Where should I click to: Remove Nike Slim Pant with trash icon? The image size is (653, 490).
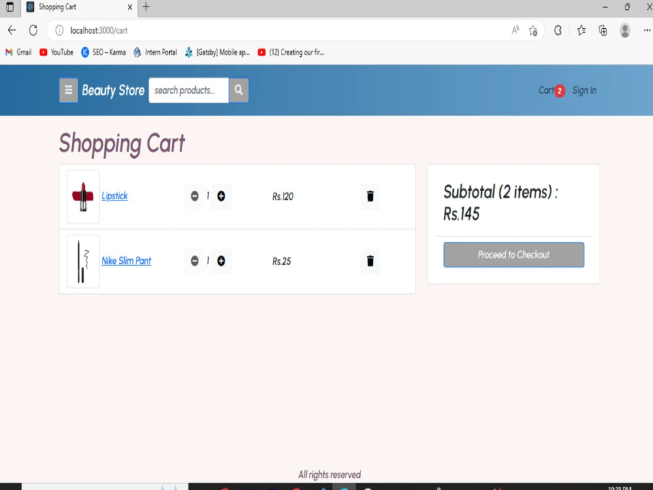pos(370,261)
